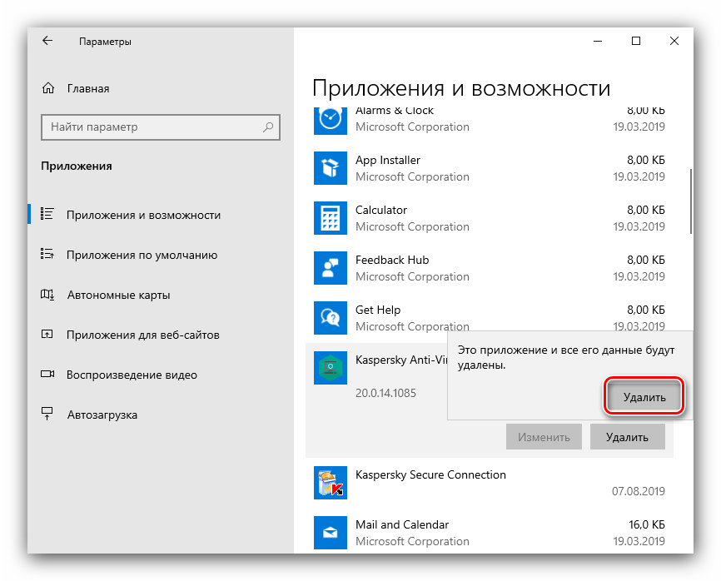
Task: Click the back arrow in Параметры header
Action: tap(47, 41)
